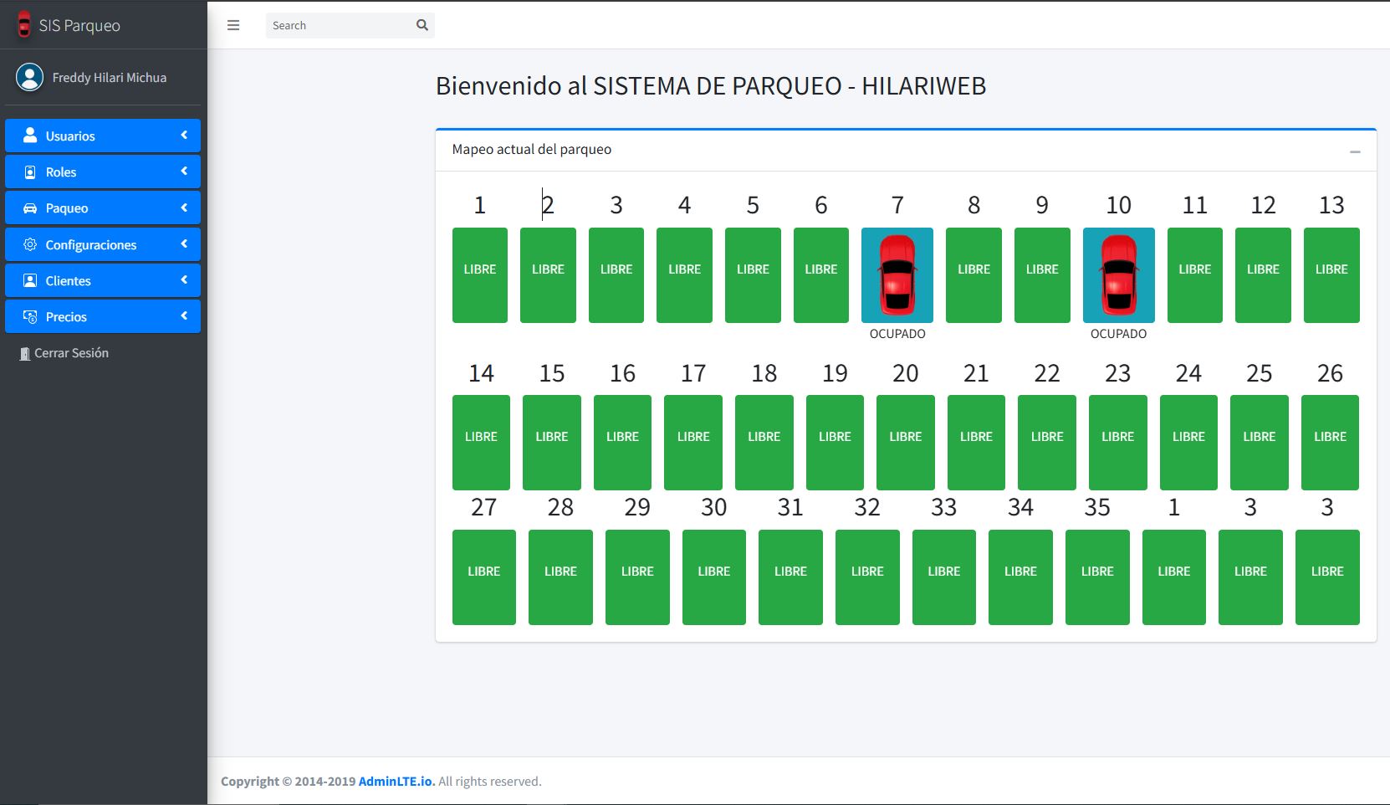1390x805 pixels.
Task: Click the hamburger sidebar toggle icon
Action: pos(233,25)
